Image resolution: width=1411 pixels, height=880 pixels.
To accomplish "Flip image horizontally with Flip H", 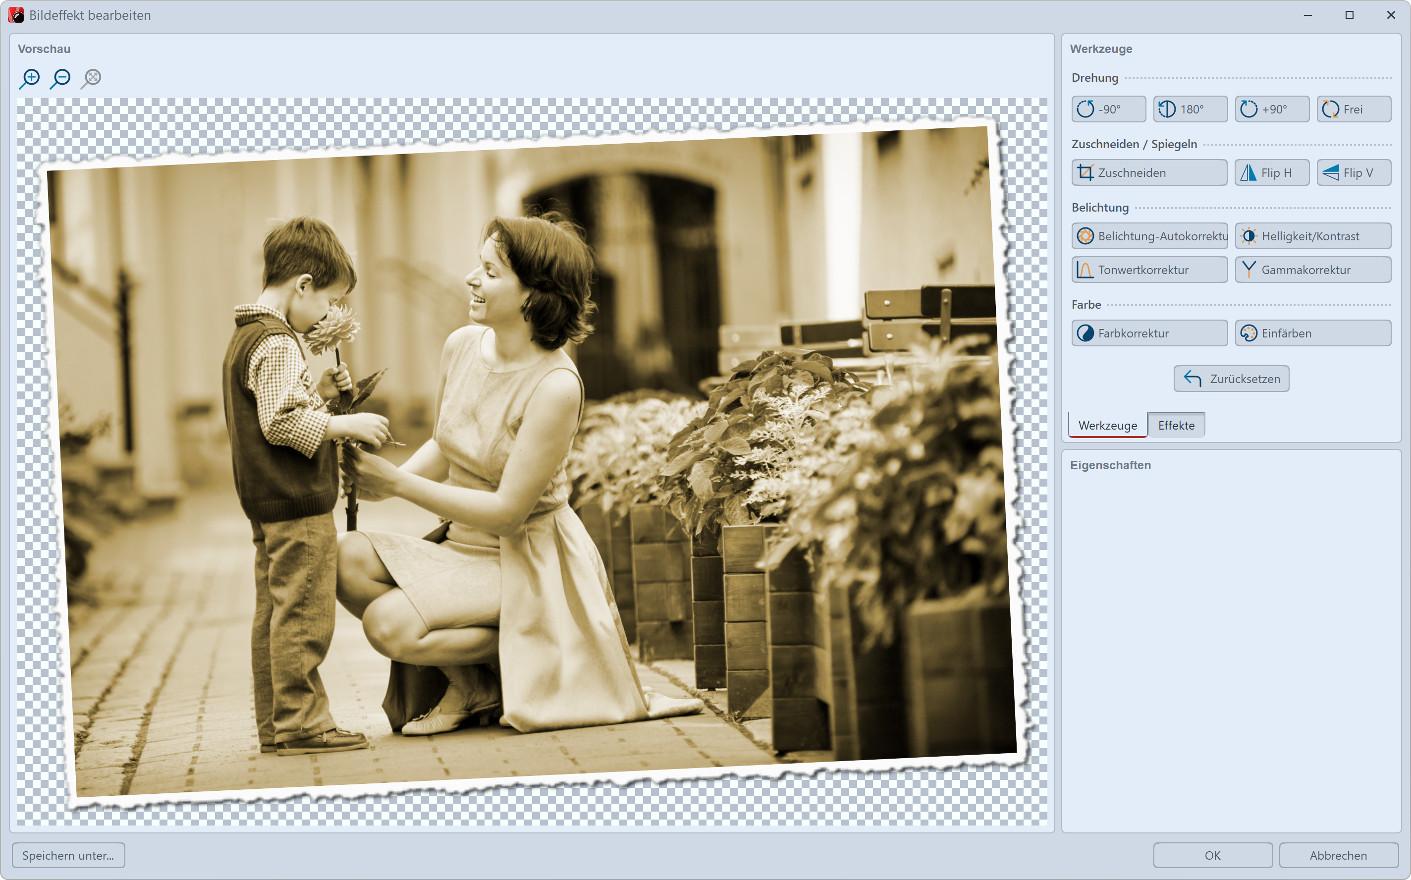I will tap(1272, 173).
